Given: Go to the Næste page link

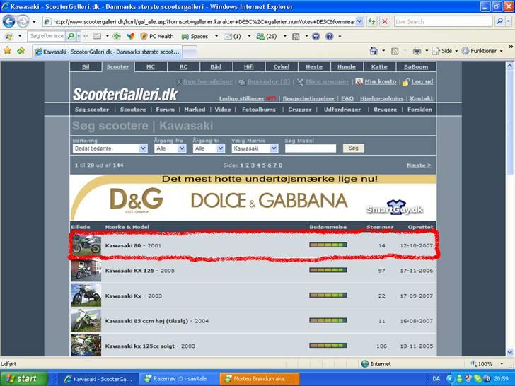Looking at the screenshot, I should click(x=419, y=165).
